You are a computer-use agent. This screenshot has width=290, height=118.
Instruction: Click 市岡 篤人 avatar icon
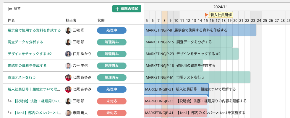[x=68, y=113]
